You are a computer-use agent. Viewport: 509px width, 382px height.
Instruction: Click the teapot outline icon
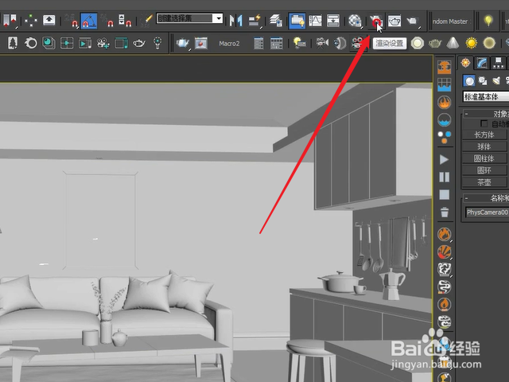(139, 43)
